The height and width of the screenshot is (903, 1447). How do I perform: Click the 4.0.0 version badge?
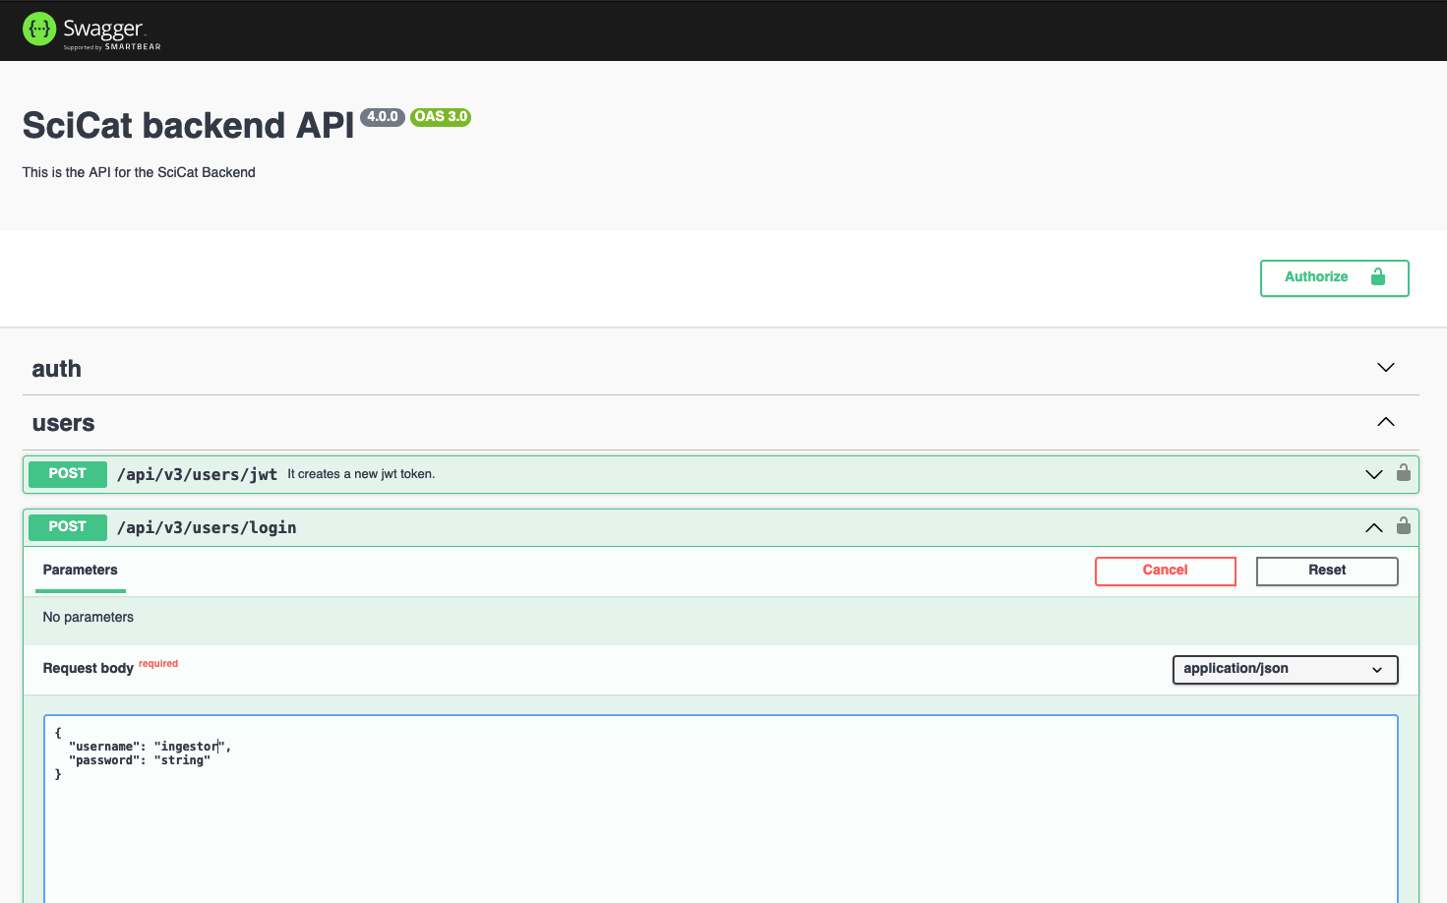(x=383, y=117)
